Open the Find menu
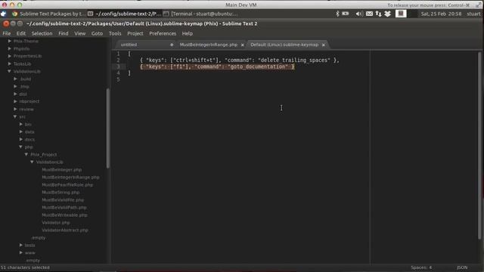Image resolution: width=484 pixels, height=272 pixels. coord(64,33)
